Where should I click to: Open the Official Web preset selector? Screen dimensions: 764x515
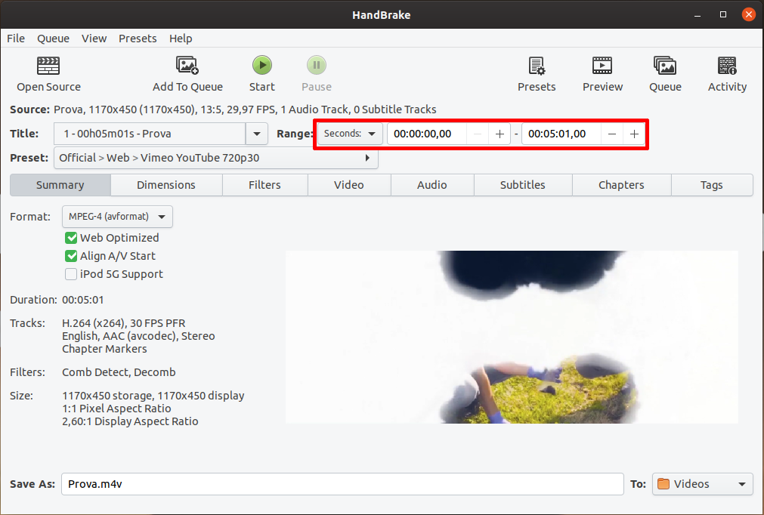[x=215, y=158]
